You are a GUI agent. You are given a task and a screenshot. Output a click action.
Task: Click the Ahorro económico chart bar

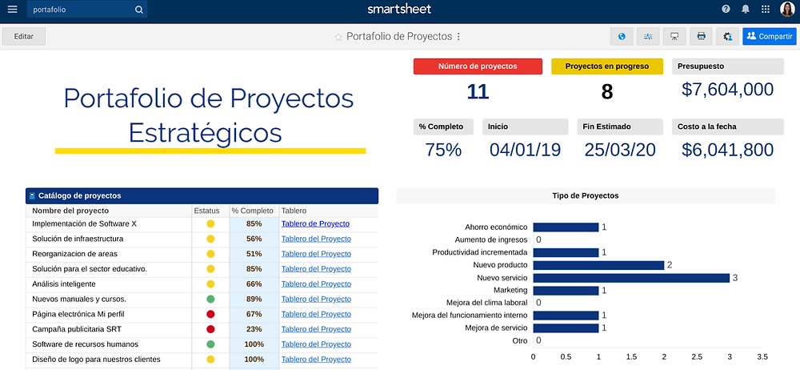click(566, 227)
